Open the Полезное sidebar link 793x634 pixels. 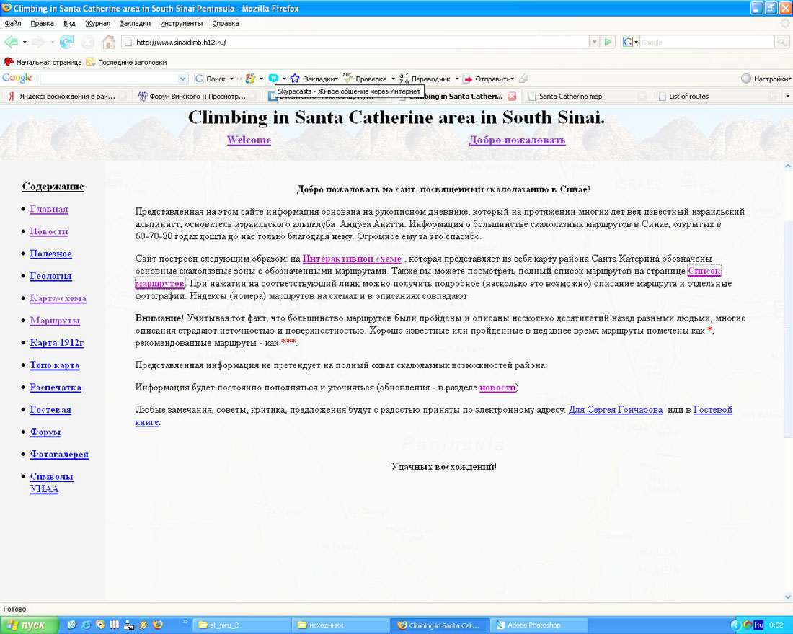[50, 254]
